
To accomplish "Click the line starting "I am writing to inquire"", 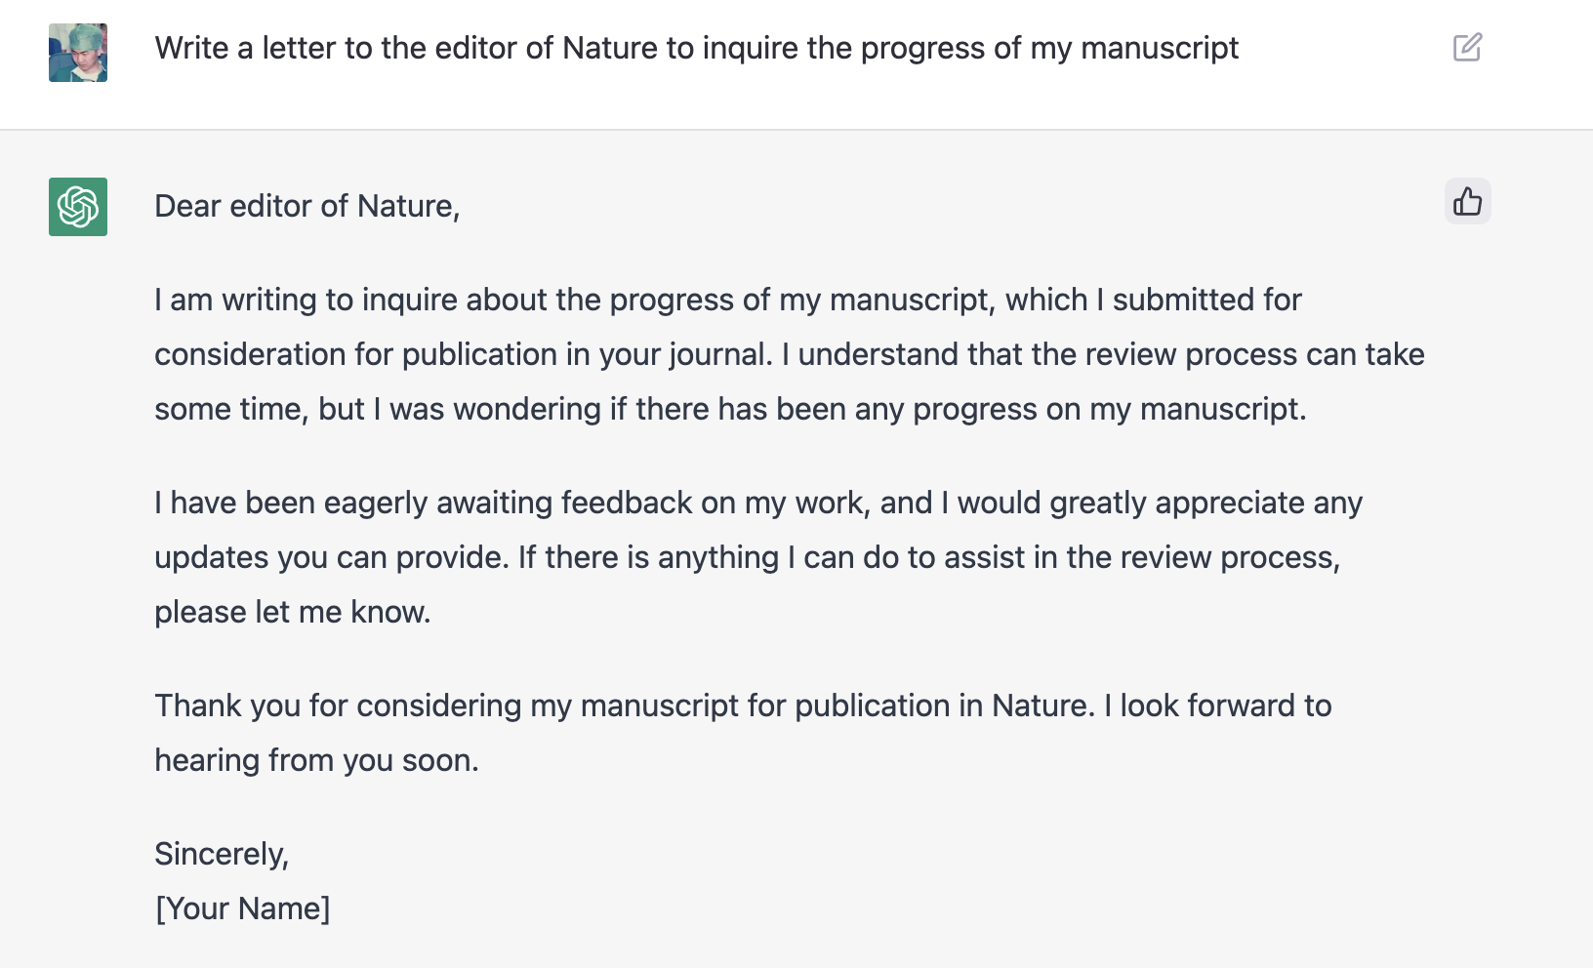I will pyautogui.click(x=727, y=300).
